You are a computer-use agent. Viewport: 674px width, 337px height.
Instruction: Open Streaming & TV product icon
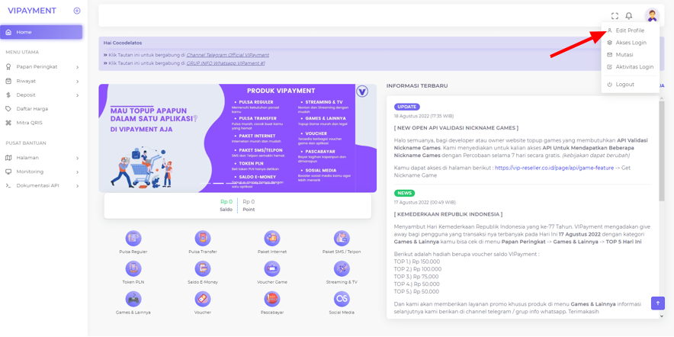coord(342,268)
